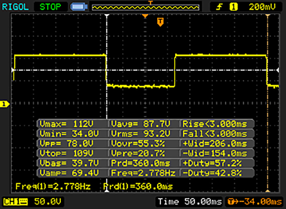Click the rising edge trigger icon
Image resolution: width=286 pixels, height=209 pixels.
[219, 7]
